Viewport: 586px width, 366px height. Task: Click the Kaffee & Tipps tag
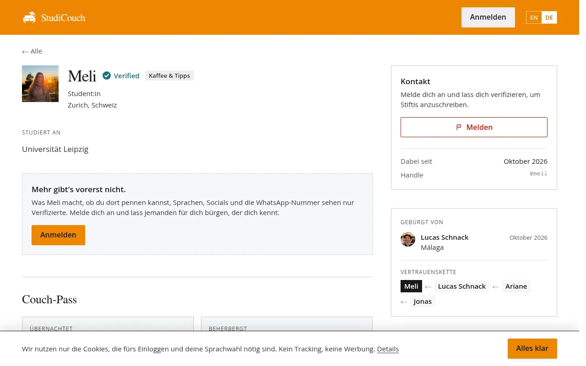(169, 75)
